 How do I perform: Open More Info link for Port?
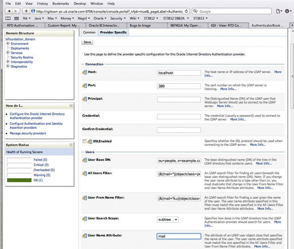tap(228, 89)
